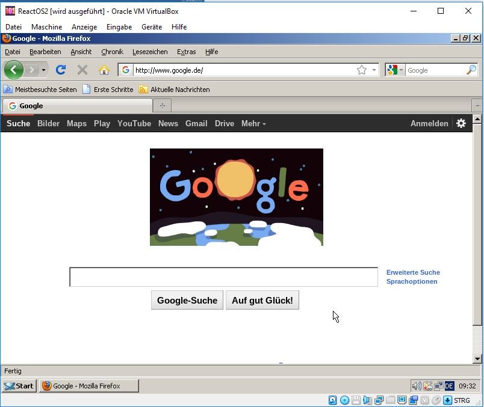Click the scrollbar up arrow
The width and height of the screenshot is (484, 407).
point(477,118)
